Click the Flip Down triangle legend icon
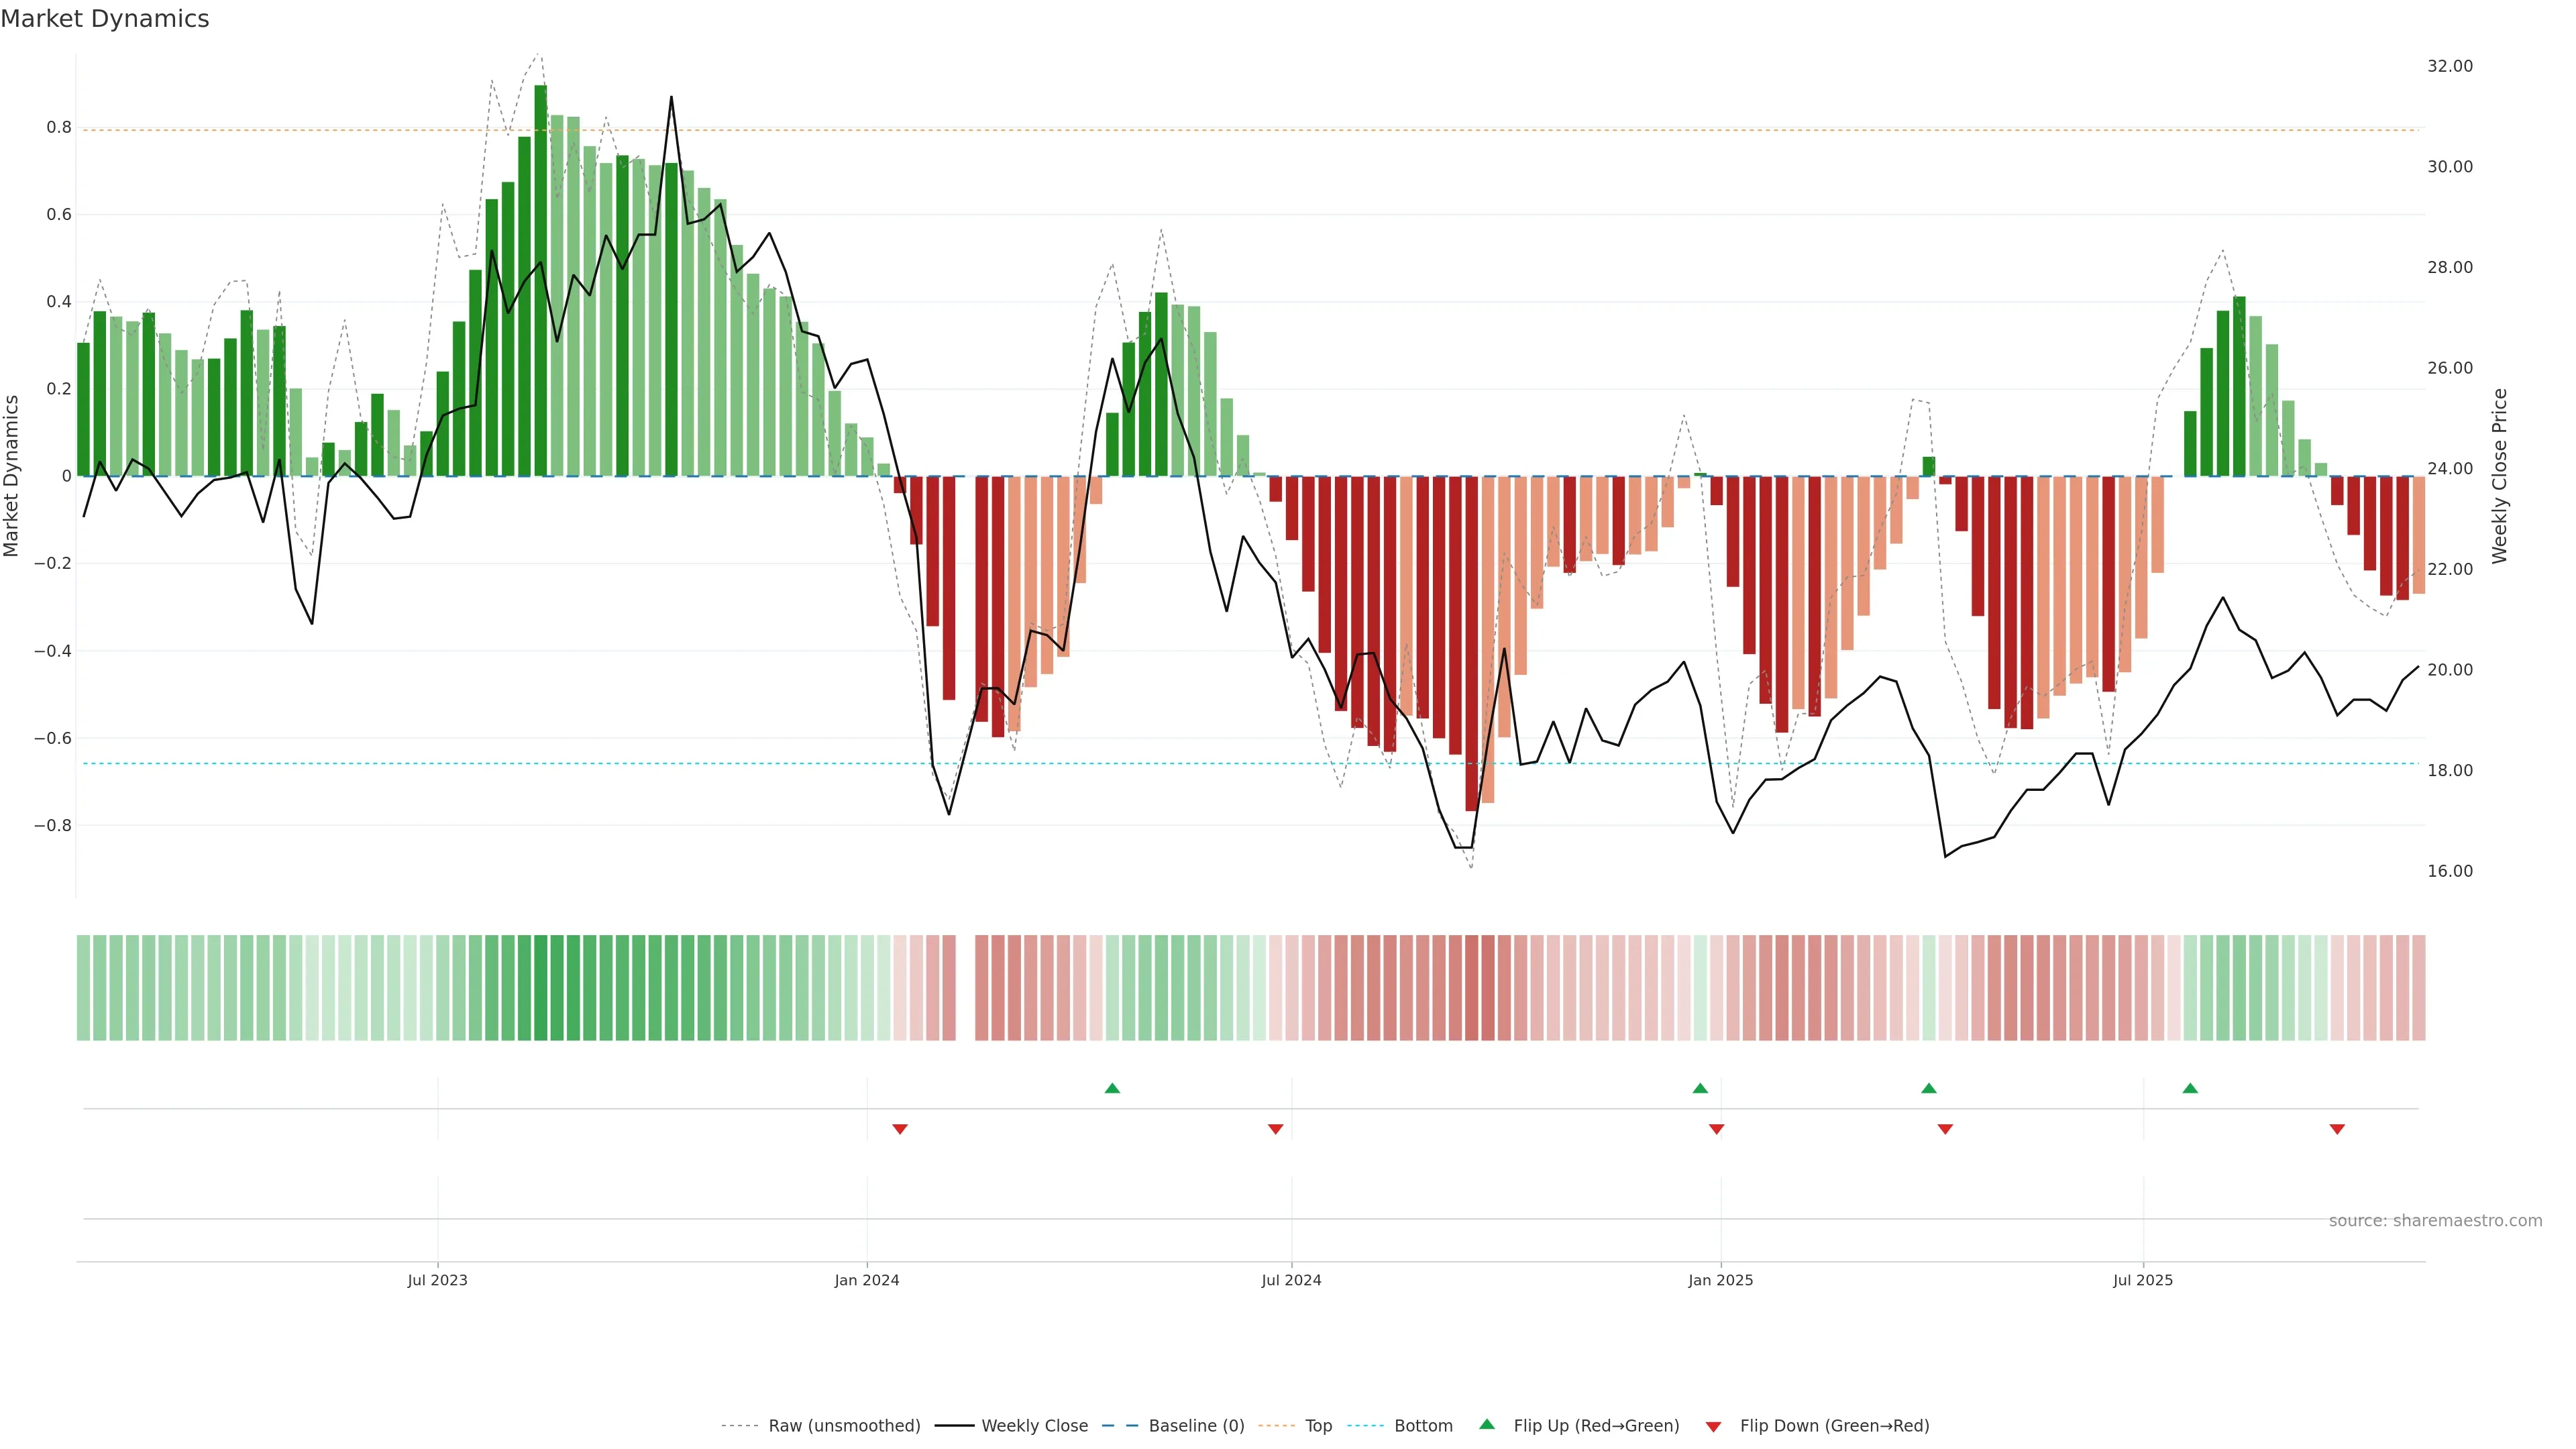 (1713, 1426)
